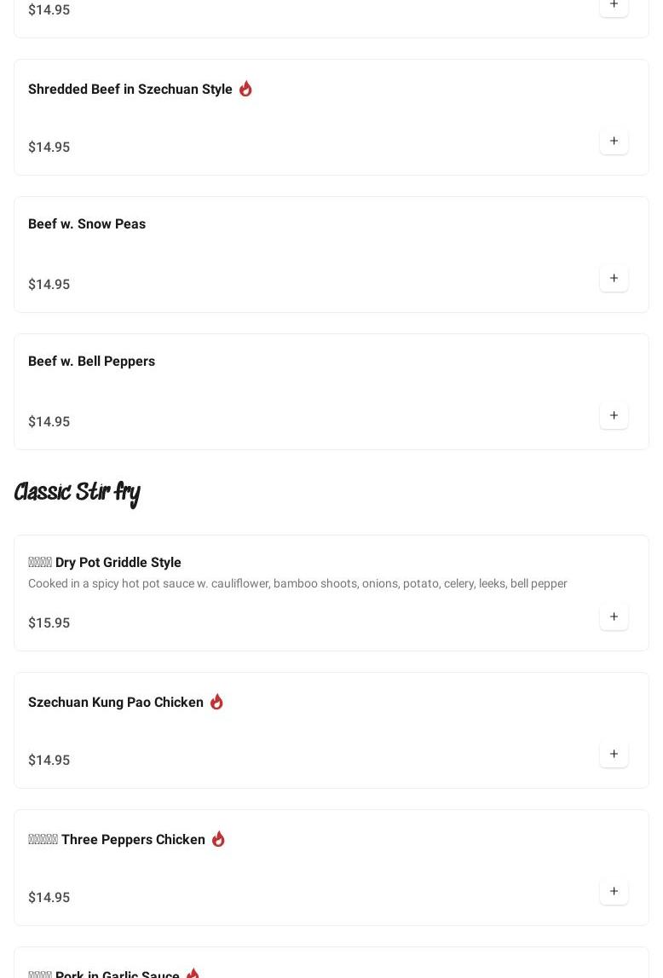Add Szechuan Kung Pao Chicken to order
The height and width of the screenshot is (978, 663).
(x=614, y=755)
